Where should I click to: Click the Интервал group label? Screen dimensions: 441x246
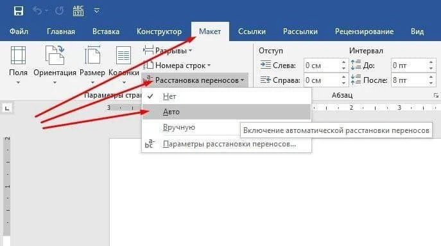(366, 51)
